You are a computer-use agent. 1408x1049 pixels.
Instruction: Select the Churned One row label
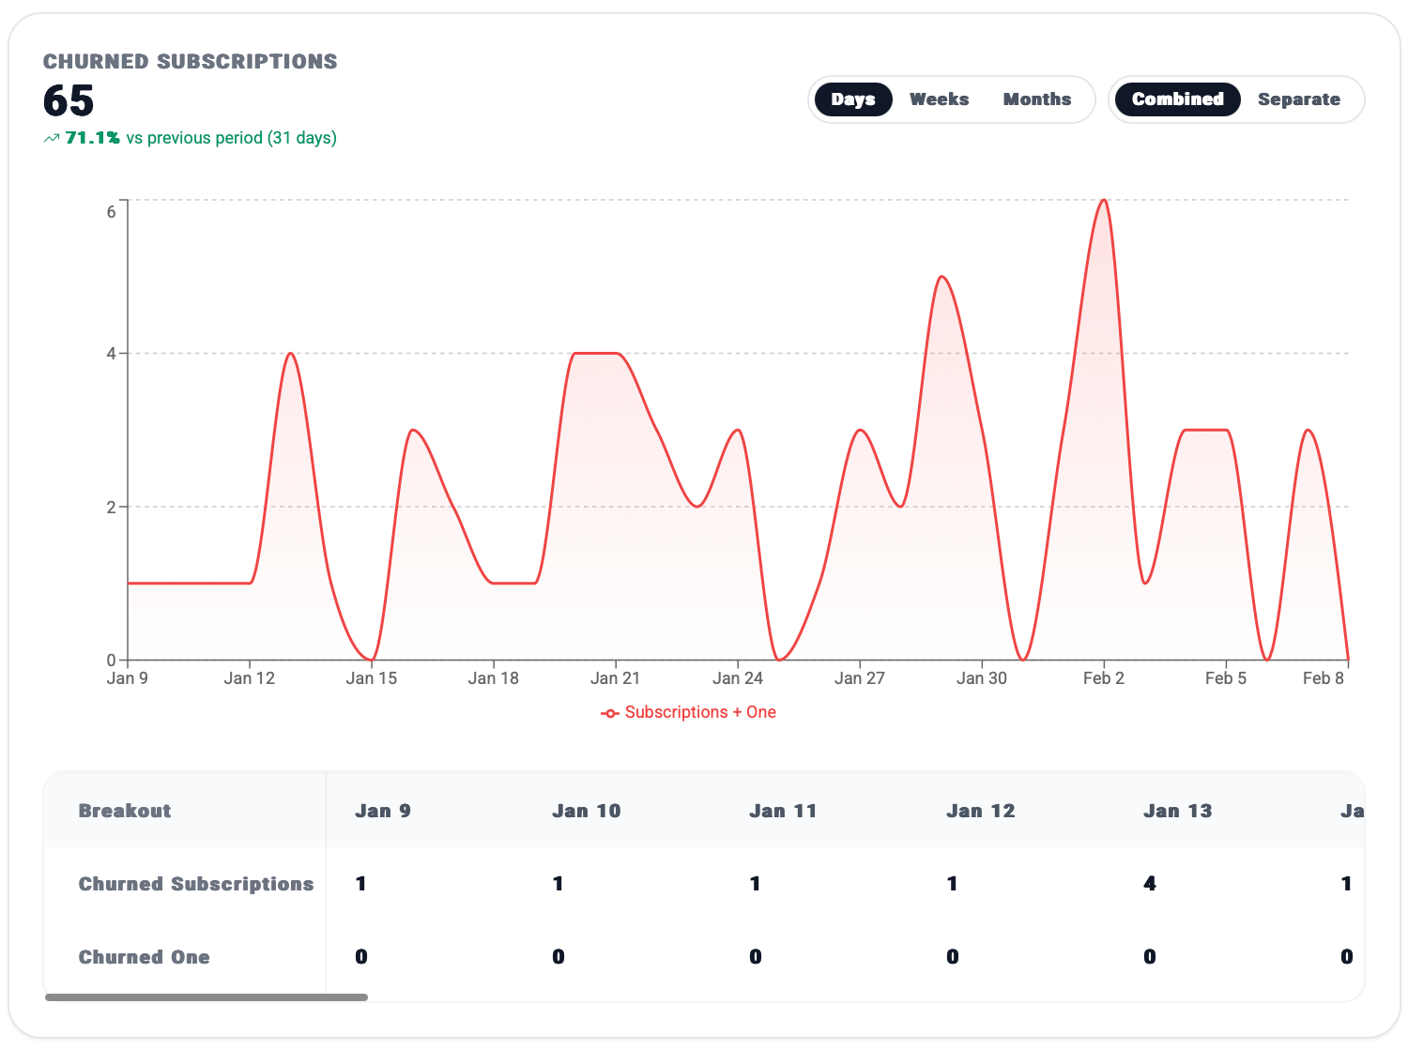(144, 957)
